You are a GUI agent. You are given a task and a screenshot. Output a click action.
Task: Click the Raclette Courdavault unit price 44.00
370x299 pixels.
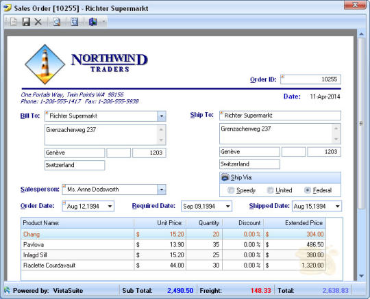point(160,265)
